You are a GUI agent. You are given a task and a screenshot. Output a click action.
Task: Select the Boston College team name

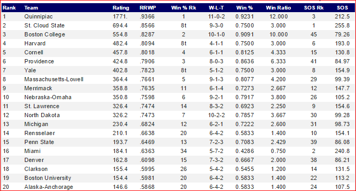point(45,34)
